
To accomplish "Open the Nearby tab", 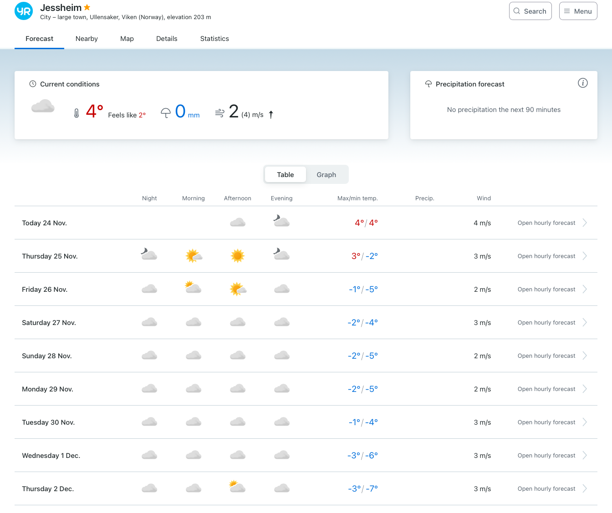I will click(87, 39).
